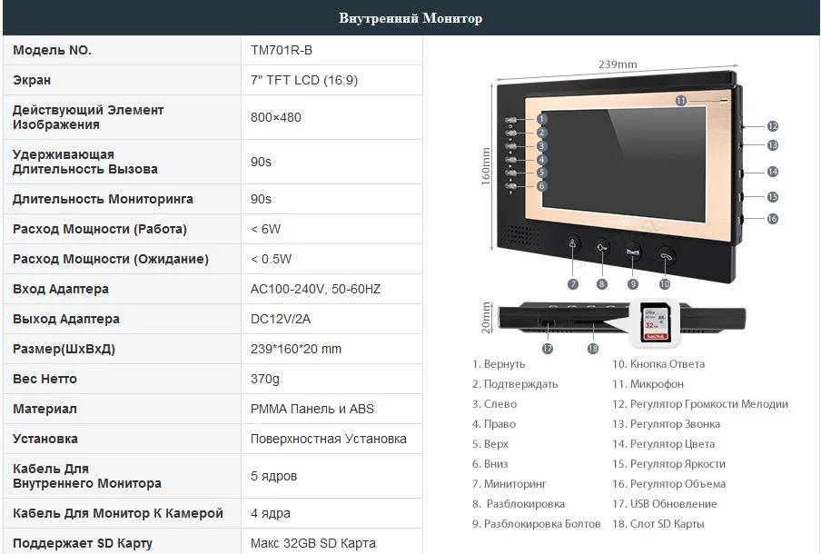Click the gate unlock button on the device
Image resolution: width=821 pixels, height=554 pixels.
(633, 252)
